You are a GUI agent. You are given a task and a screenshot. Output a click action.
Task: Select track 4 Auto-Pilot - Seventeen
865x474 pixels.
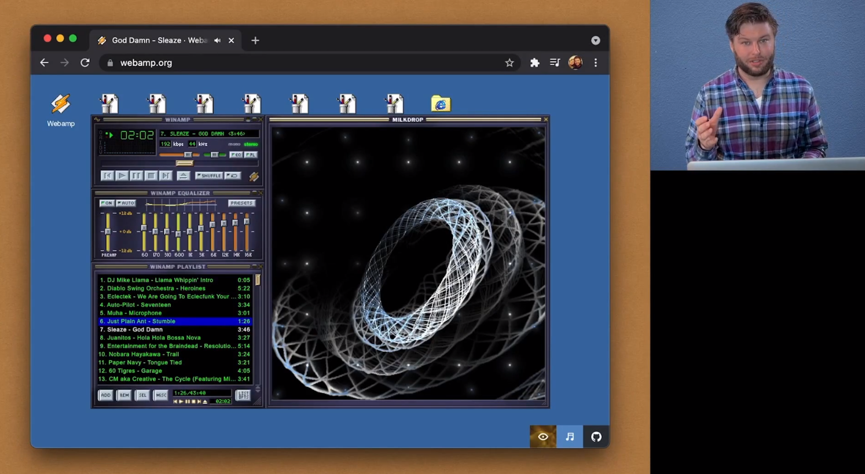(174, 305)
